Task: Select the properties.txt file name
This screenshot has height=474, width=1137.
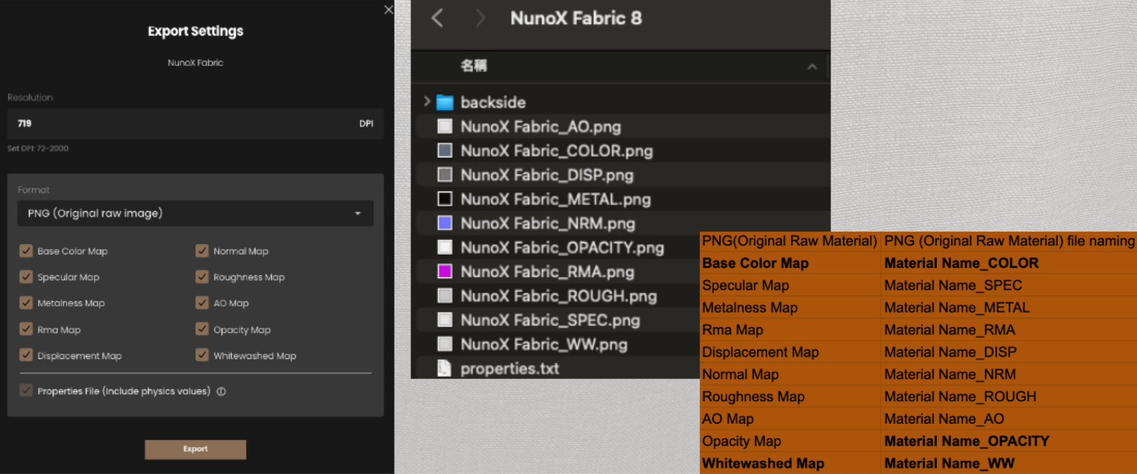Action: click(x=510, y=368)
